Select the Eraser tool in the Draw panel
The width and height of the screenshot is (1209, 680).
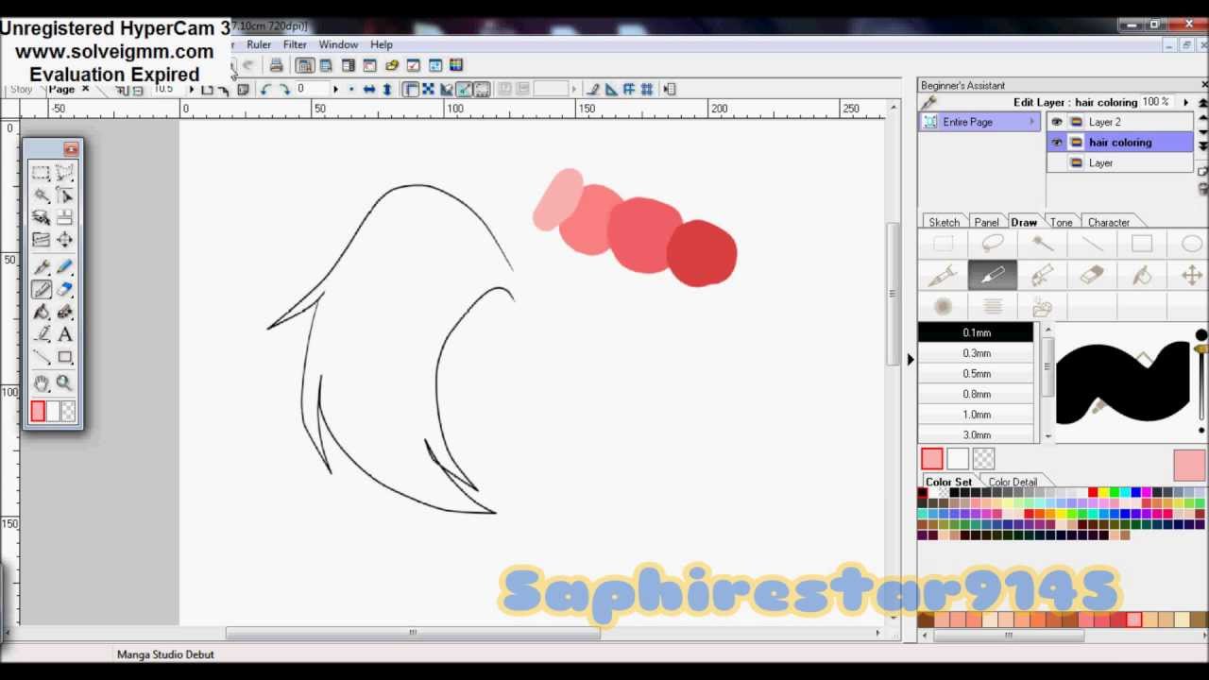1091,275
